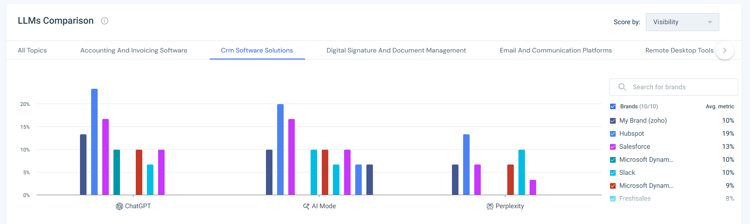Toggle the teal Microsoft Dynam... checkbox
Image resolution: width=750 pixels, height=224 pixels.
tap(613, 160)
